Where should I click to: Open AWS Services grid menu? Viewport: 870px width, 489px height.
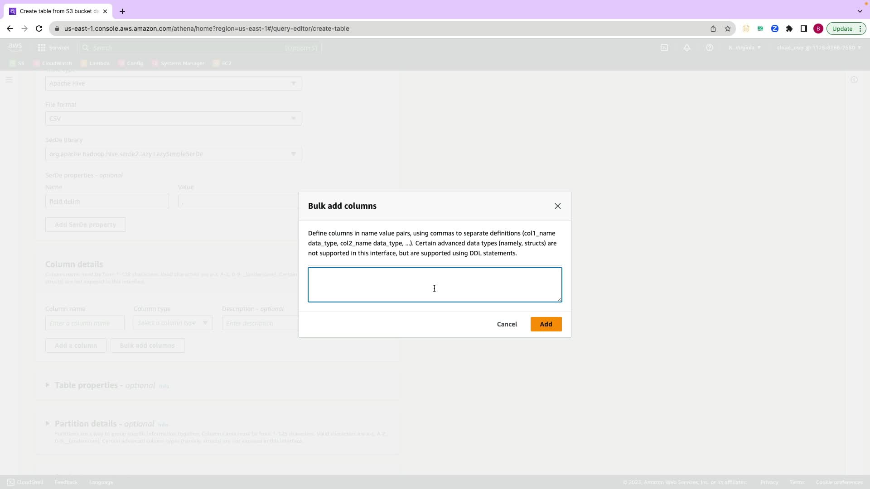(53, 48)
